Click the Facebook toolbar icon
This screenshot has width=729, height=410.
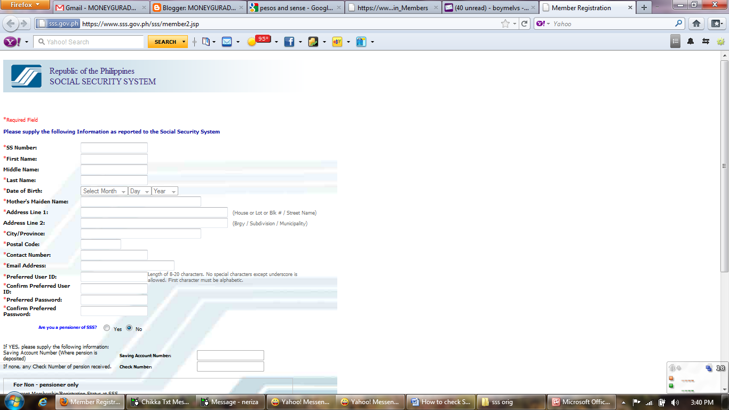[x=289, y=42]
